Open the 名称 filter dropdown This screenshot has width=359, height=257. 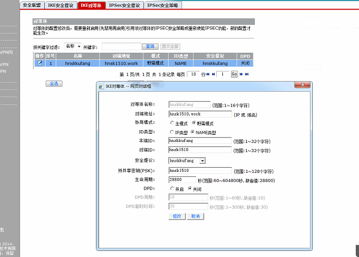73,46
